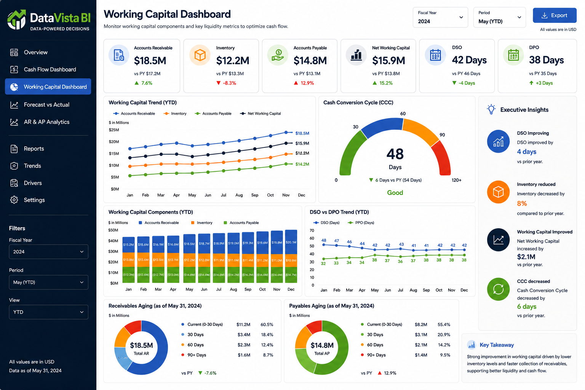Toggle Net Working Capital legend entry
Viewport: 585px width, 390px height.
point(261,113)
